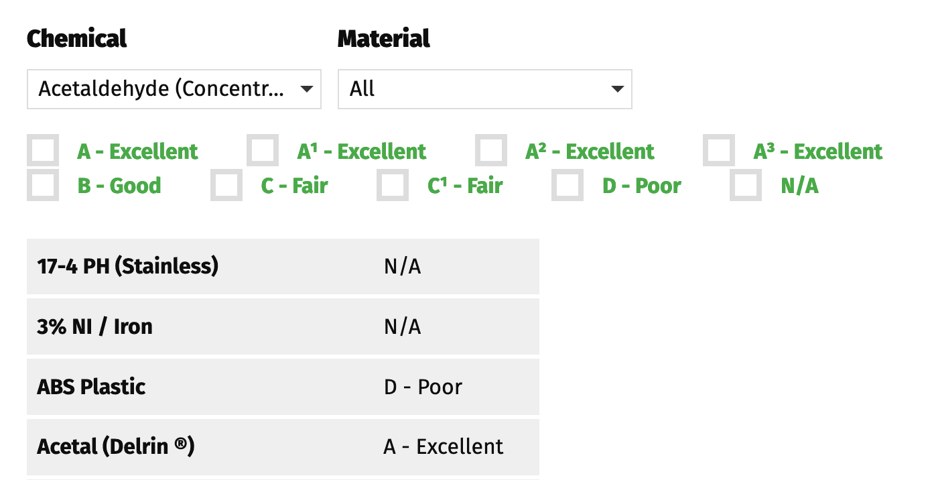Select the ABS Plastic material row
This screenshot has height=480, width=930.
pos(283,387)
